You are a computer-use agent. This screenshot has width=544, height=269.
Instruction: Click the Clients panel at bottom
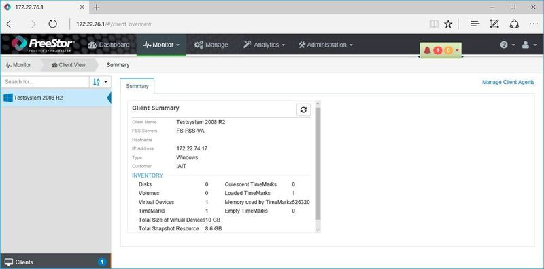click(56, 262)
